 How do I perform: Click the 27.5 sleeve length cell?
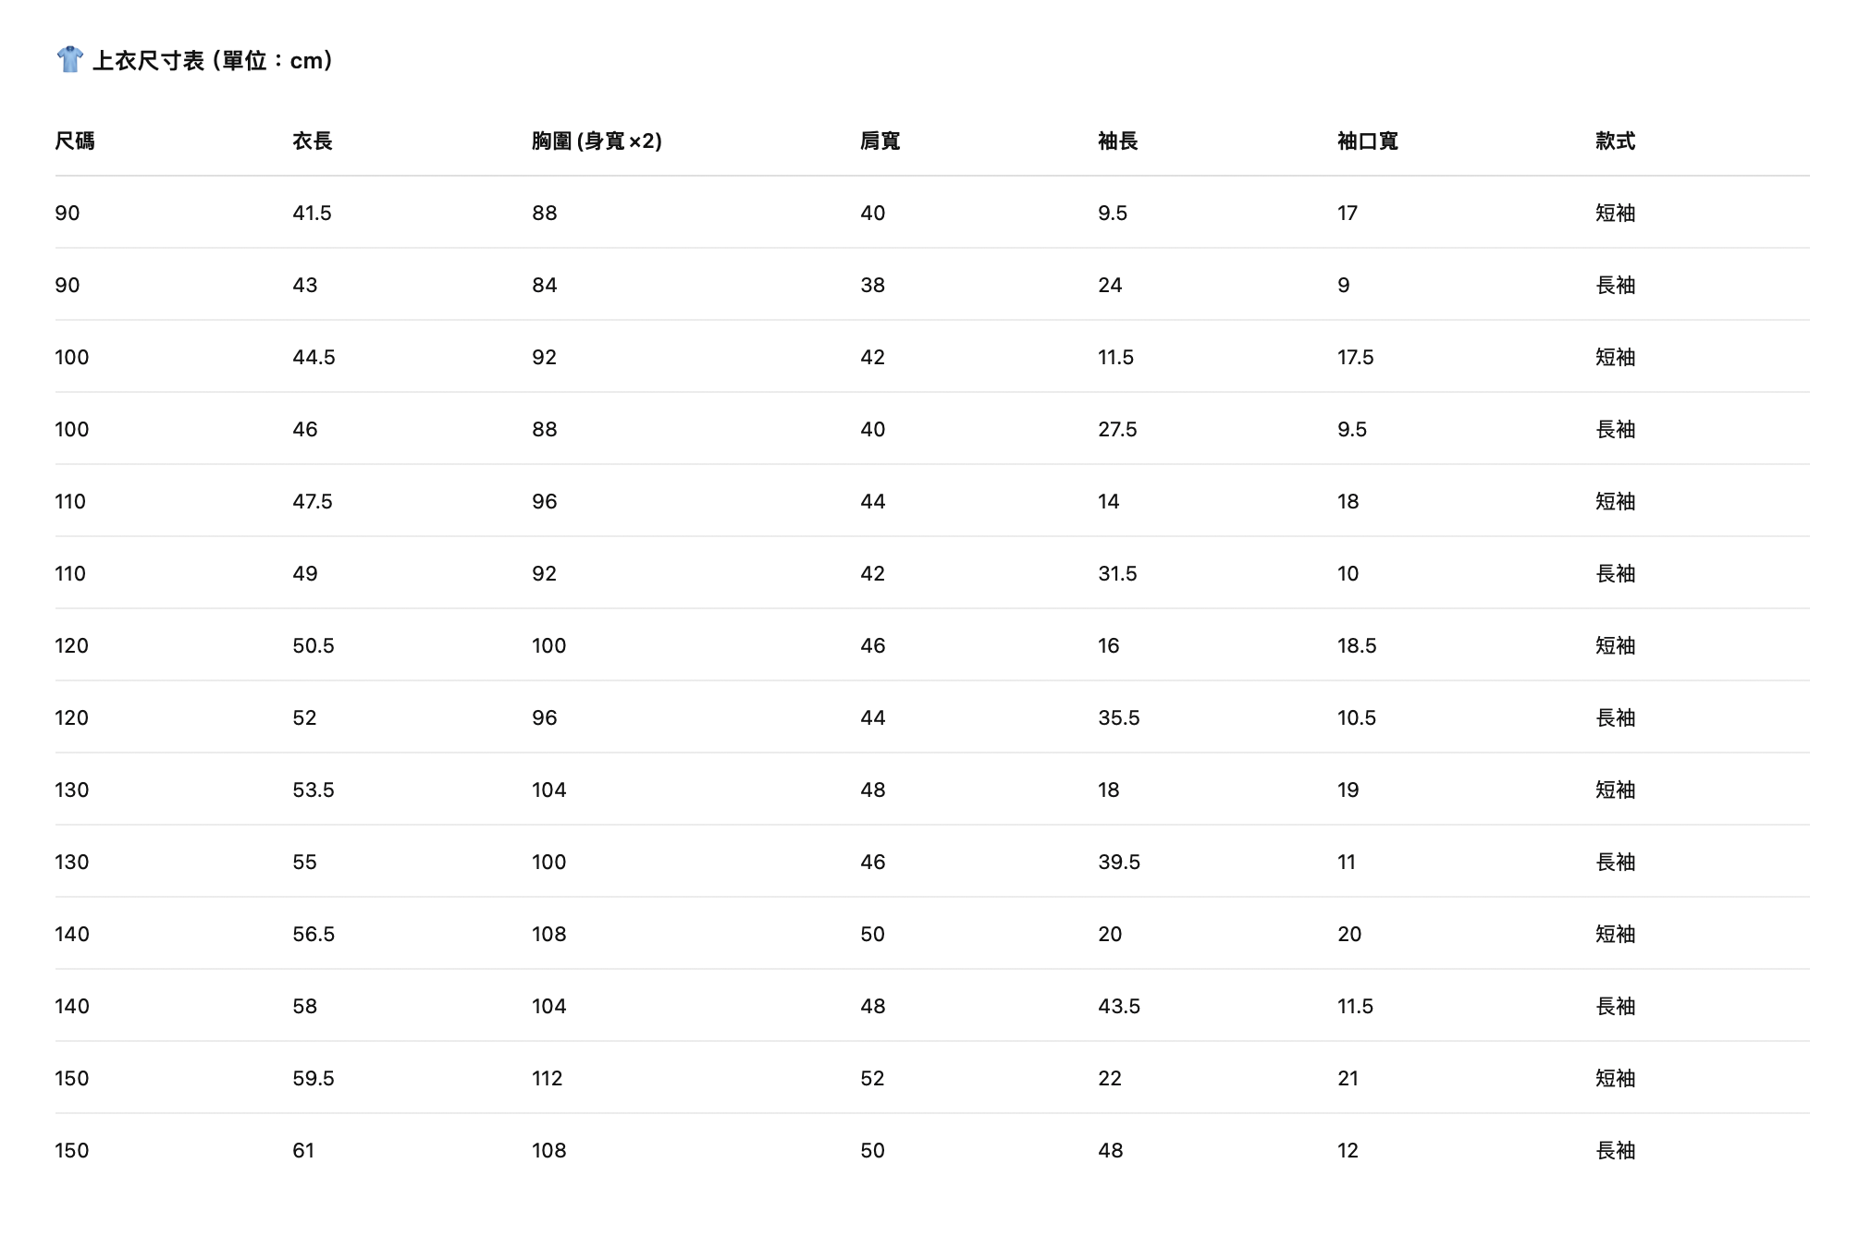pyautogui.click(x=1117, y=430)
